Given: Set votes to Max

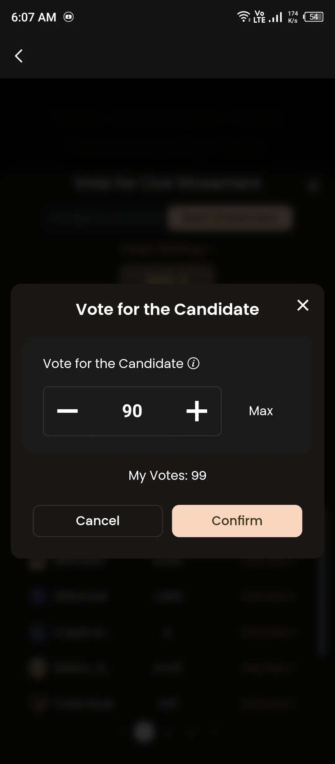Looking at the screenshot, I should tap(261, 411).
